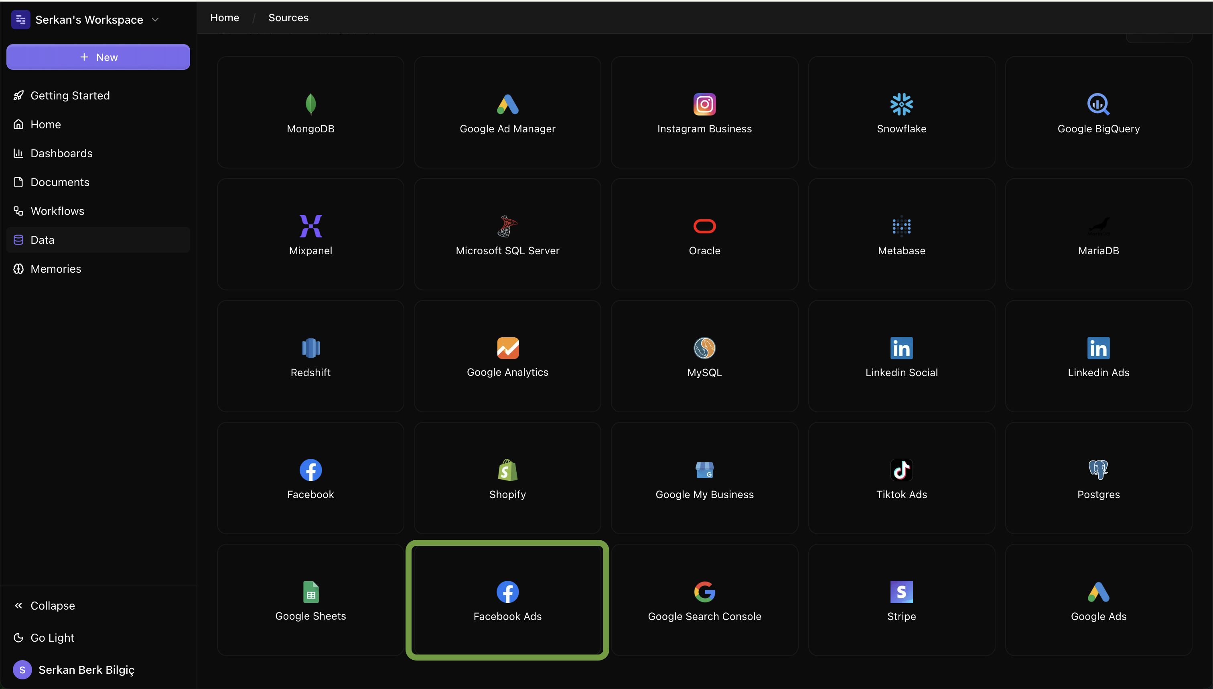Click the Instagram Business label text
The image size is (1213, 689).
pyautogui.click(x=704, y=129)
